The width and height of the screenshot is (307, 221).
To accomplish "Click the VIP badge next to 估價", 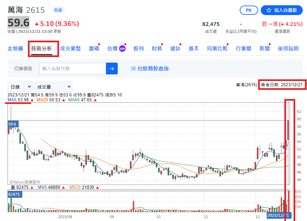I will 122,49.
